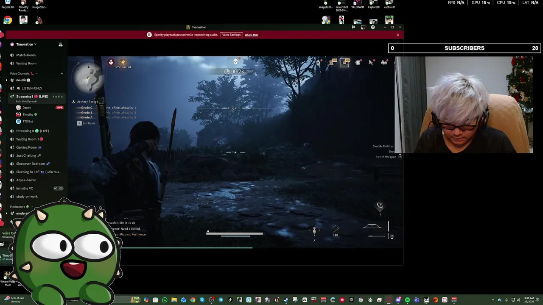Open Recycle Bin on the desktop
543x305 pixels.
click(8, 5)
